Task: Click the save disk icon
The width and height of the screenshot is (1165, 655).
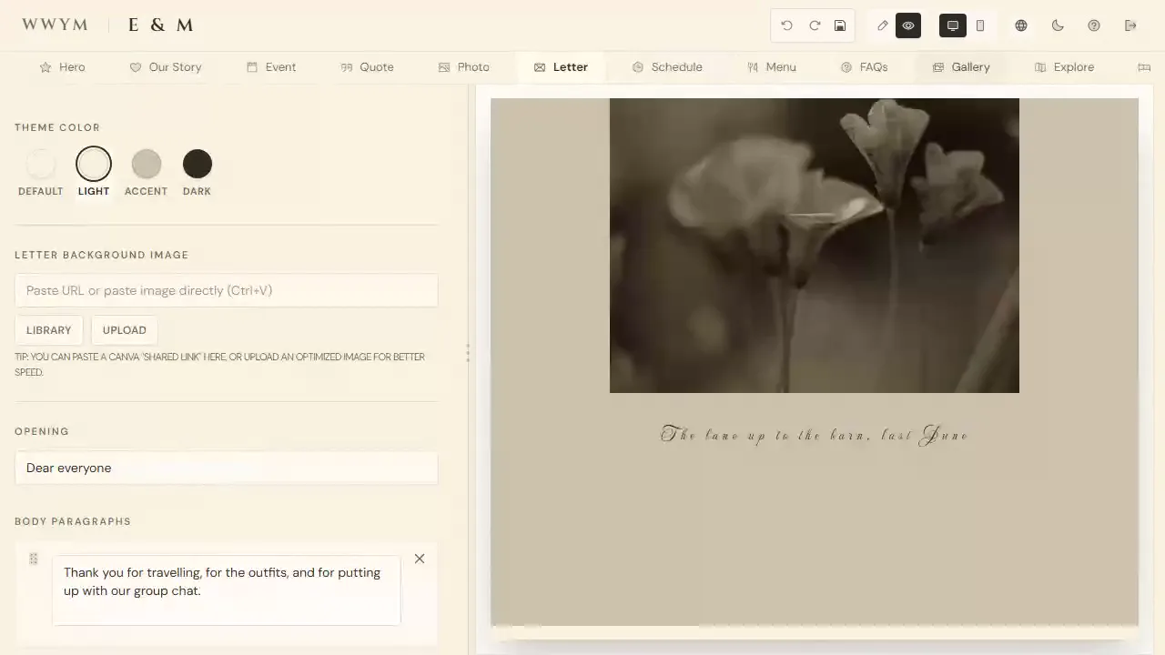Action: (x=840, y=25)
